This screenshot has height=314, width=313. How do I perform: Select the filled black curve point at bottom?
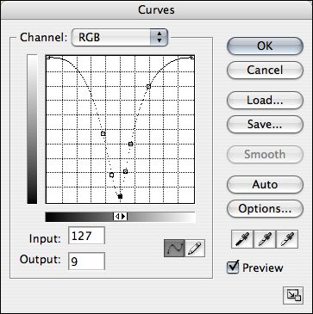pyautogui.click(x=120, y=196)
